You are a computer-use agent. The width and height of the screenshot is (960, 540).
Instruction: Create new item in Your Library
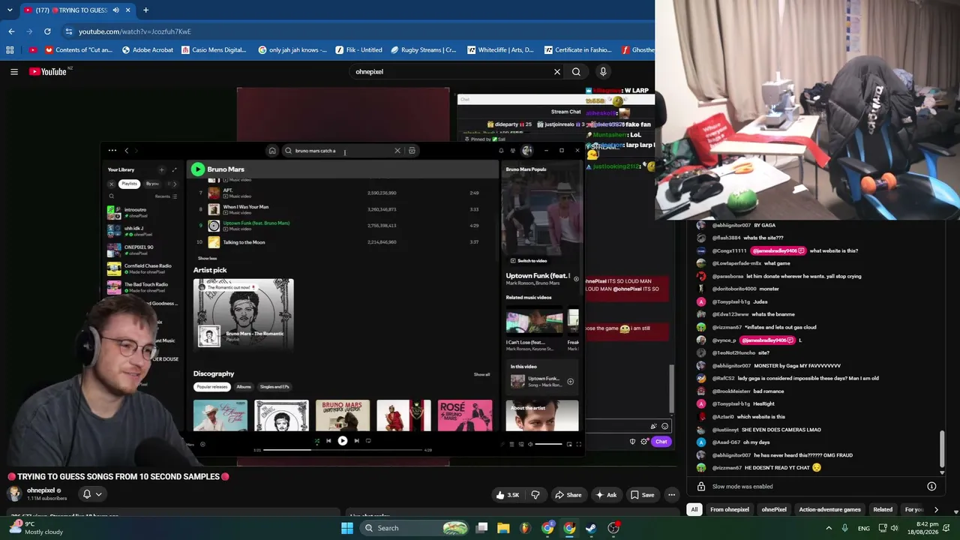[x=161, y=170]
